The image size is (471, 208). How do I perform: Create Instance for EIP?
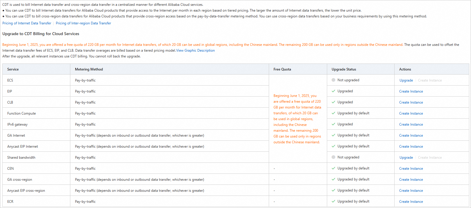pyautogui.click(x=411, y=91)
